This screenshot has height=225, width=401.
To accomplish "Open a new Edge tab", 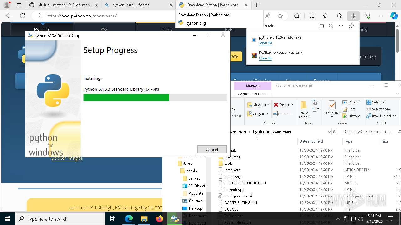I will coord(257,5).
